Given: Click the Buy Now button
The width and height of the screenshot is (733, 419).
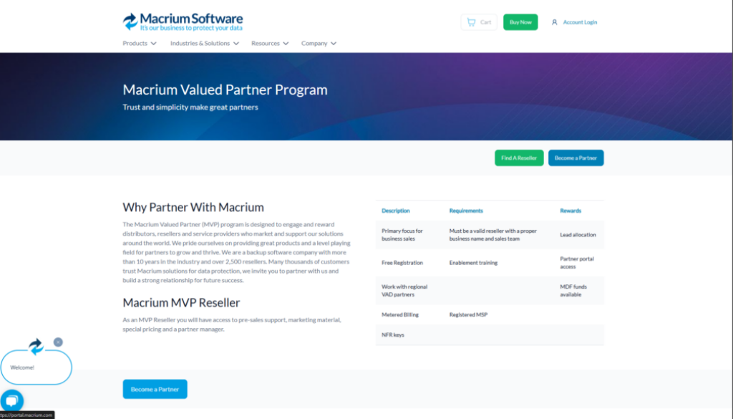Looking at the screenshot, I should 520,22.
